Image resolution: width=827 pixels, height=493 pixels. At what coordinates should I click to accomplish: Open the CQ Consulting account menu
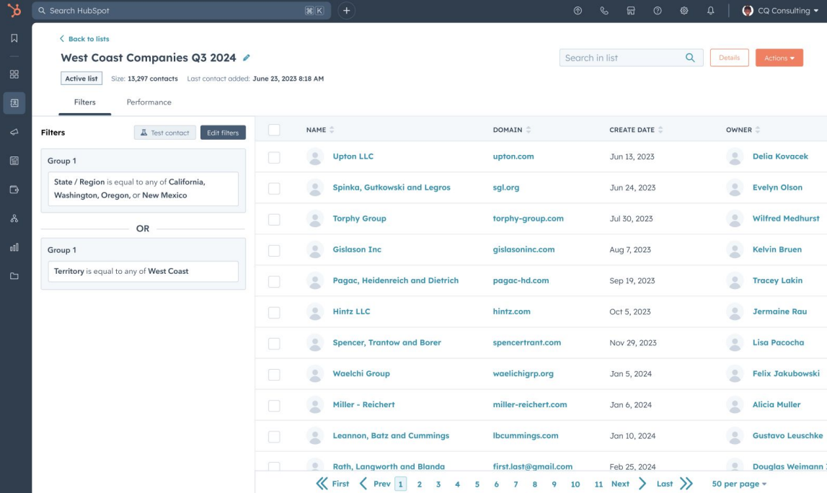point(780,11)
